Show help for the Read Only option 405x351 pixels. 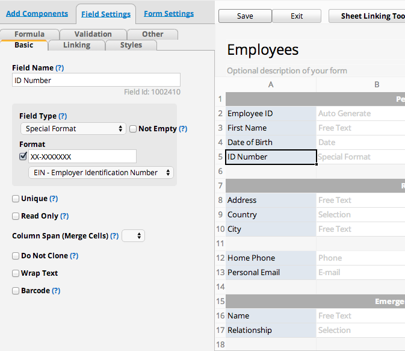point(64,216)
